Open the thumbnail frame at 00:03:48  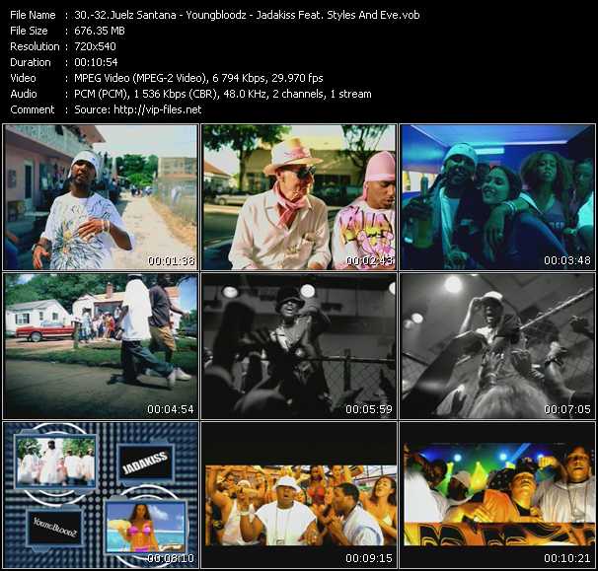point(497,197)
